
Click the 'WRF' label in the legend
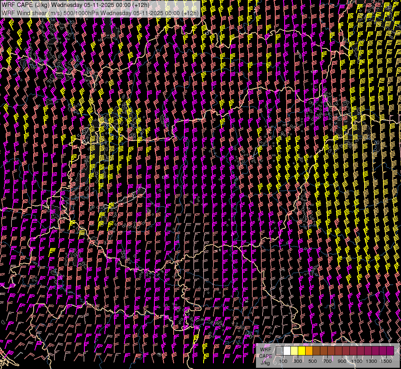265,350
